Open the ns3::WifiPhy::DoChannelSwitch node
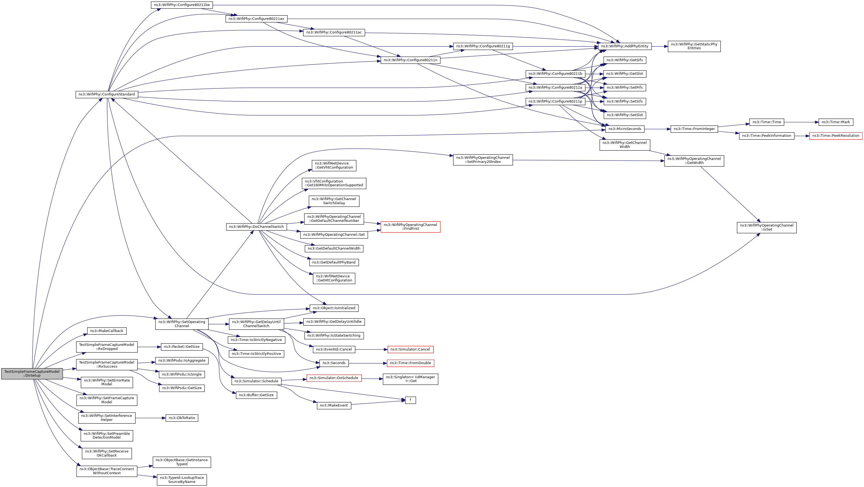Viewport: 864px width, 487px height. tap(256, 227)
